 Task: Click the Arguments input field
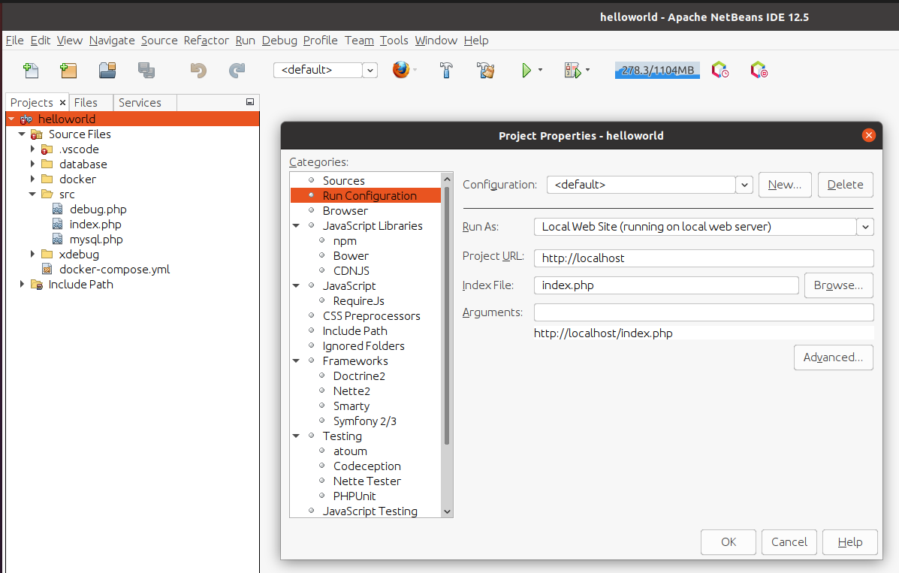tap(704, 312)
